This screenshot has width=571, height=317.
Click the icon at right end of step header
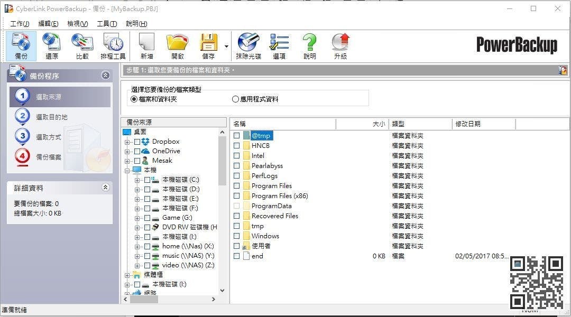[563, 70]
